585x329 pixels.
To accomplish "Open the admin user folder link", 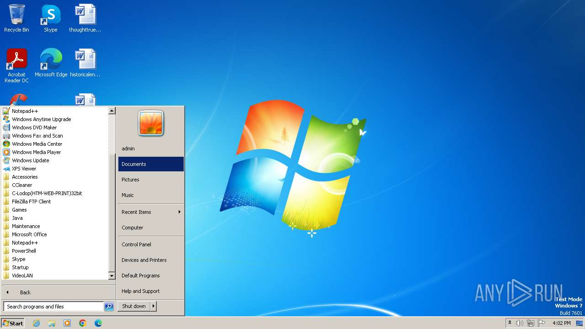I will pos(151,149).
